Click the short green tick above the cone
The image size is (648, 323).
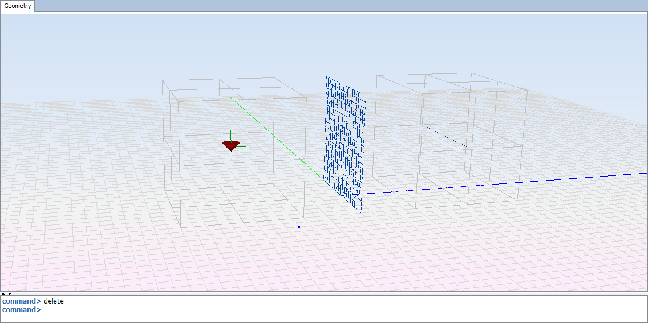[230, 134]
